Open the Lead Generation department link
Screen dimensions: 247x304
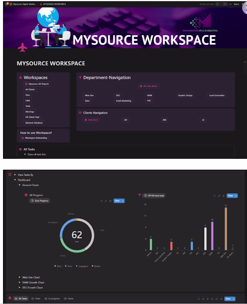pos(217,95)
